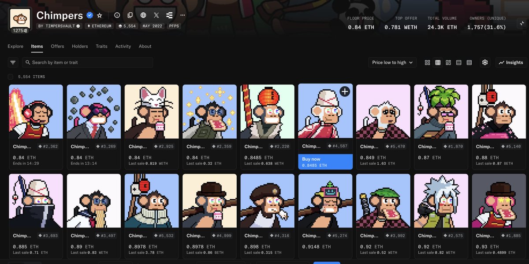This screenshot has width=529, height=264.
Task: Open the Chimpers X (Twitter) profile icon
Action: (156, 15)
